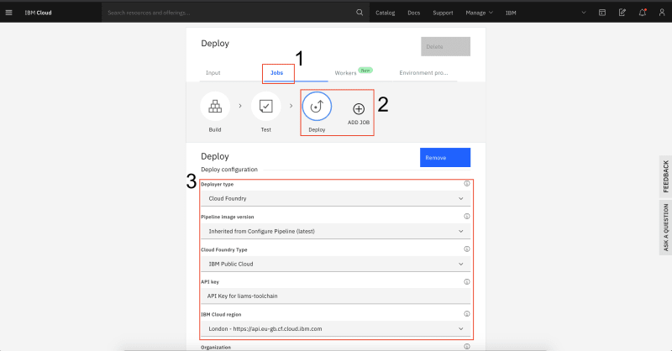Switch to the Environment properties tab

[423, 73]
